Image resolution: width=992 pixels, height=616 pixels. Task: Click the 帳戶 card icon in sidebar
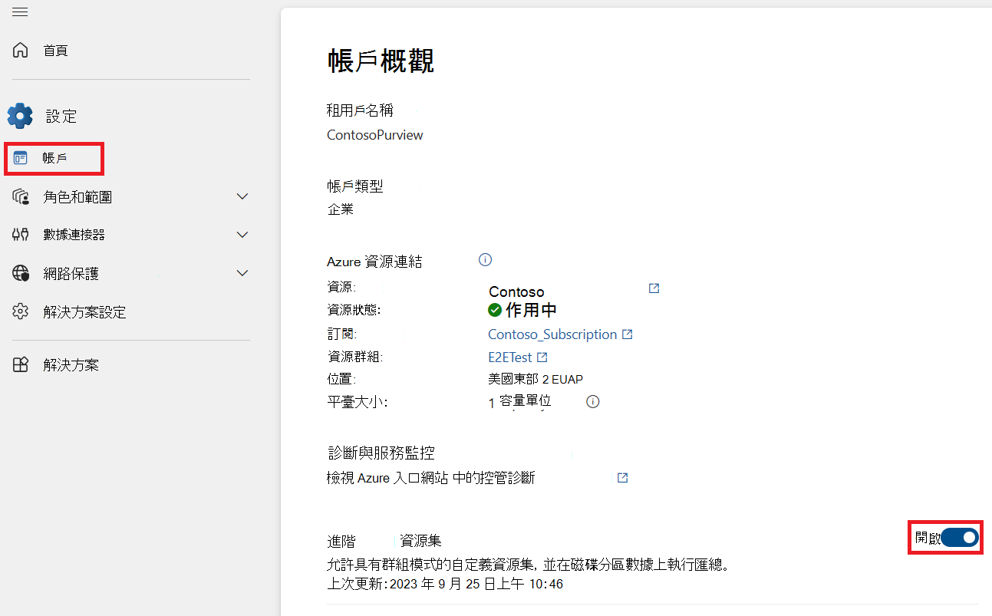point(21,158)
